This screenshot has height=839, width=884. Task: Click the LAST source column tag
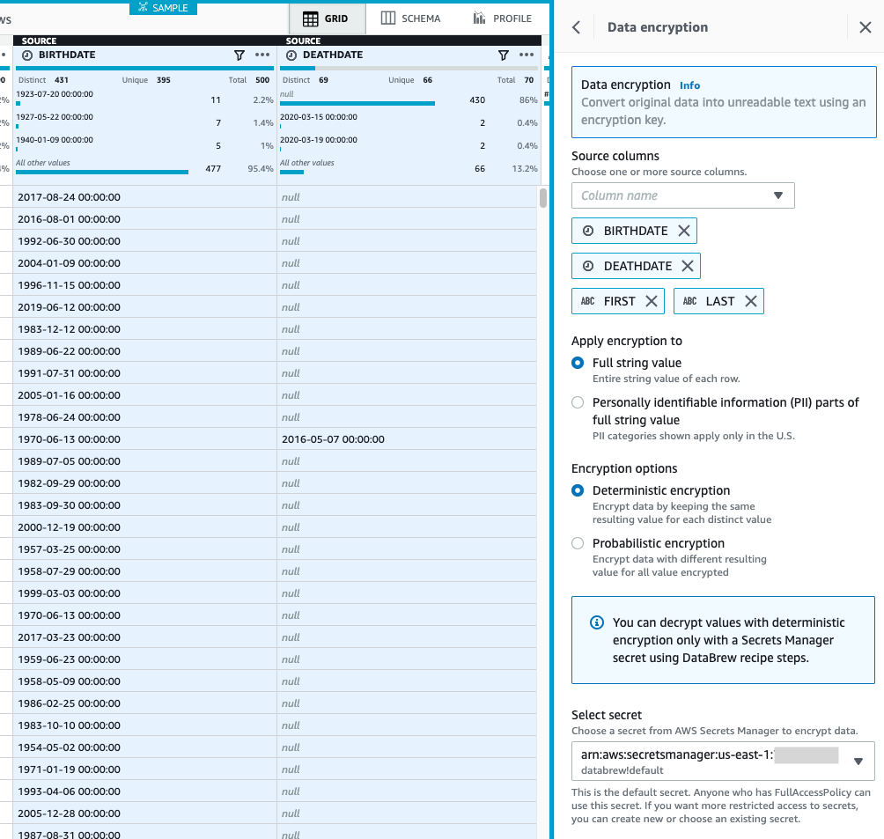(720, 301)
